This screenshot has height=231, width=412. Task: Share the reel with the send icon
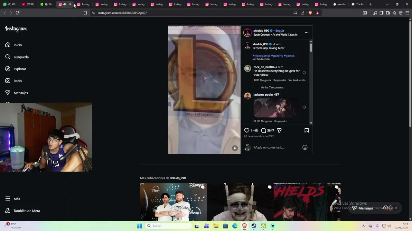(279, 131)
